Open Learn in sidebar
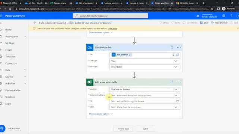239x134 pixels. (8, 104)
